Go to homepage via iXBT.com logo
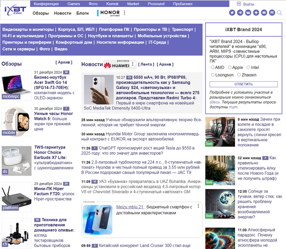 tap(15, 10)
